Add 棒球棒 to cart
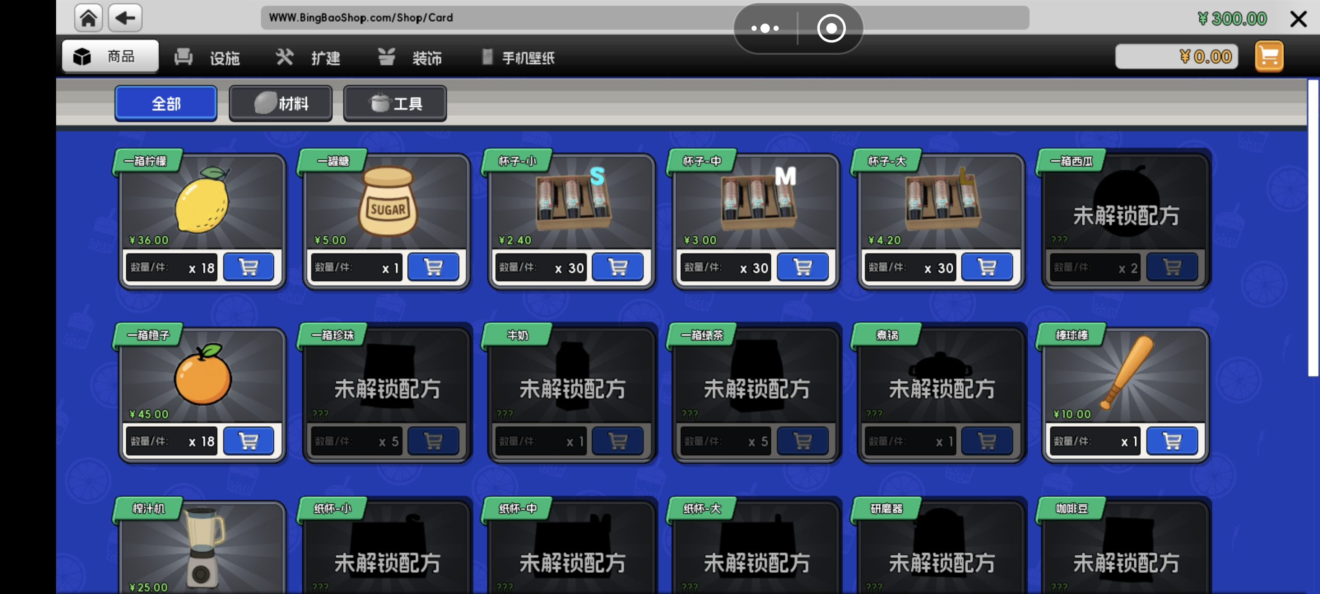Viewport: 1320px width, 594px height. pos(1172,441)
